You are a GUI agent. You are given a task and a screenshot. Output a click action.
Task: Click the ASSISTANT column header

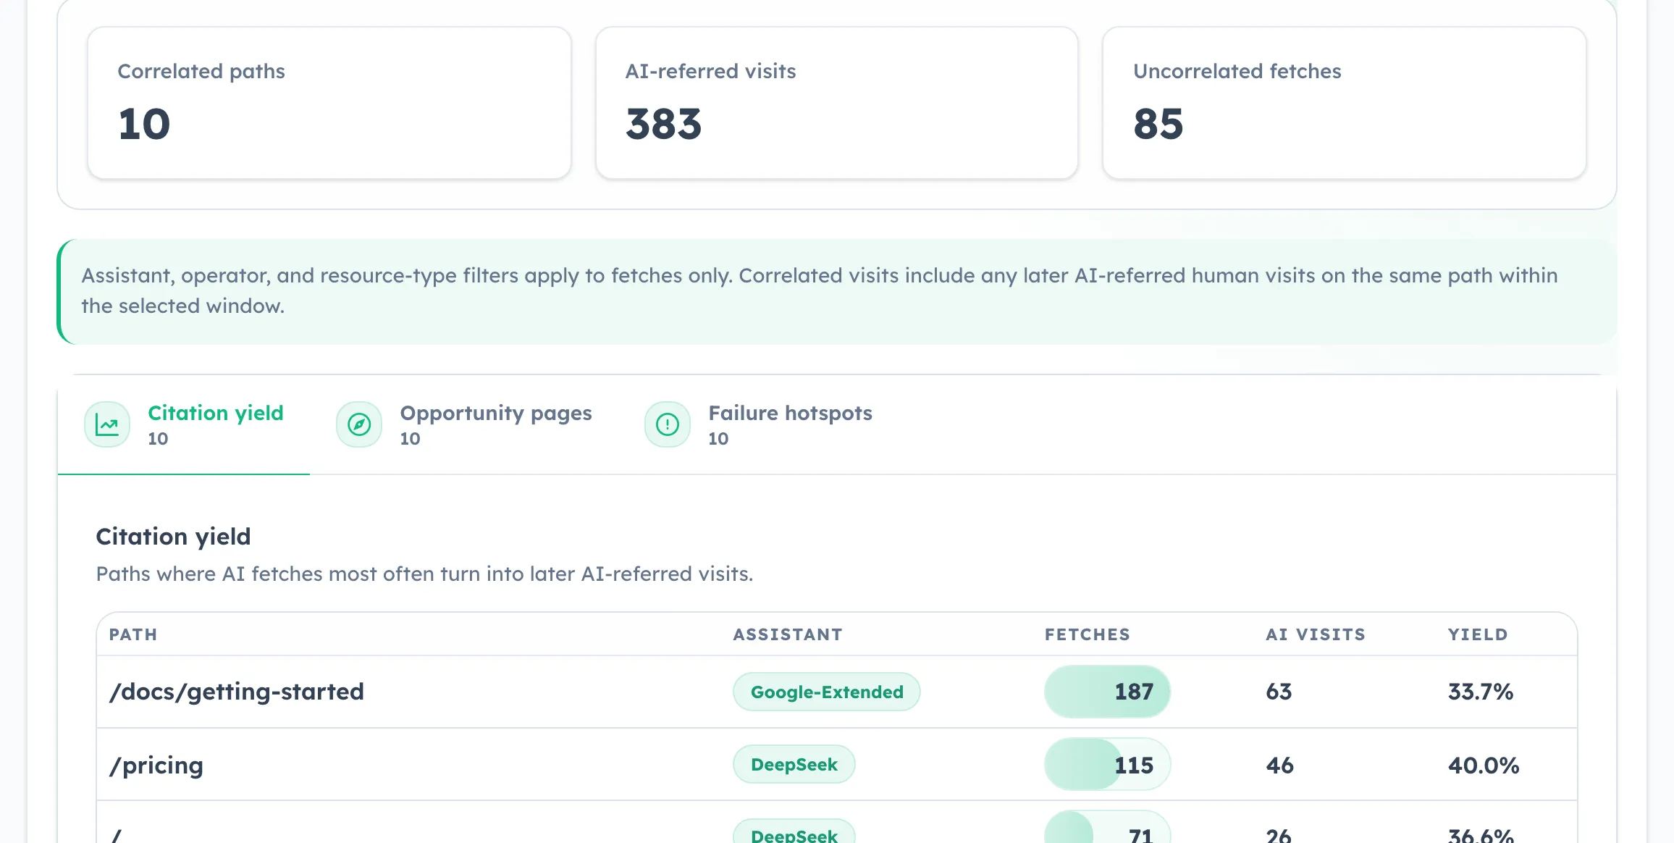[x=788, y=634]
